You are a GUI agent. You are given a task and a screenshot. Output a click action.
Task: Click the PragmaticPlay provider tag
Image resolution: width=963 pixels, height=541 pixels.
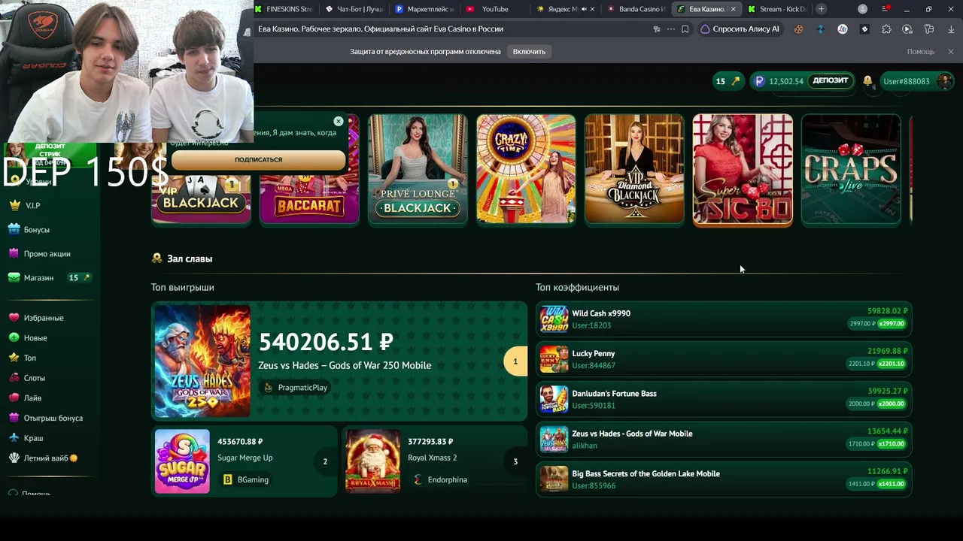(296, 388)
